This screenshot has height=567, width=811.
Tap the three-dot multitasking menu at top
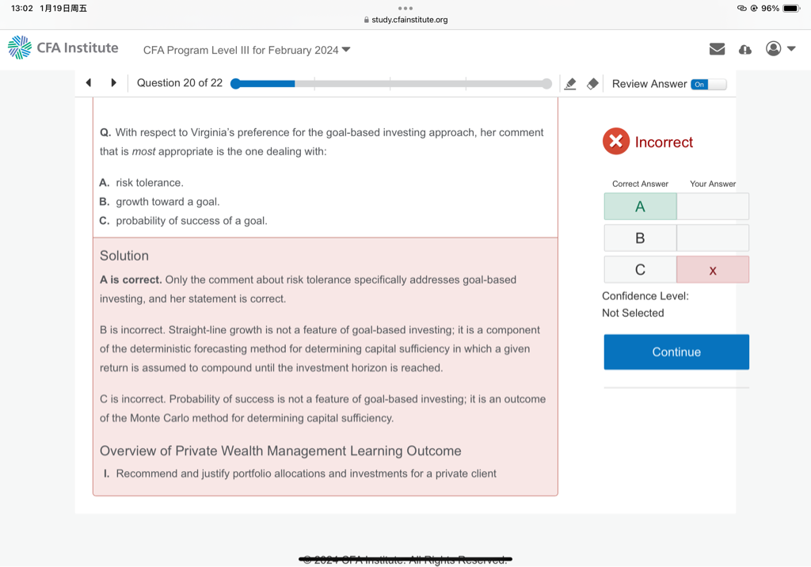pos(405,9)
